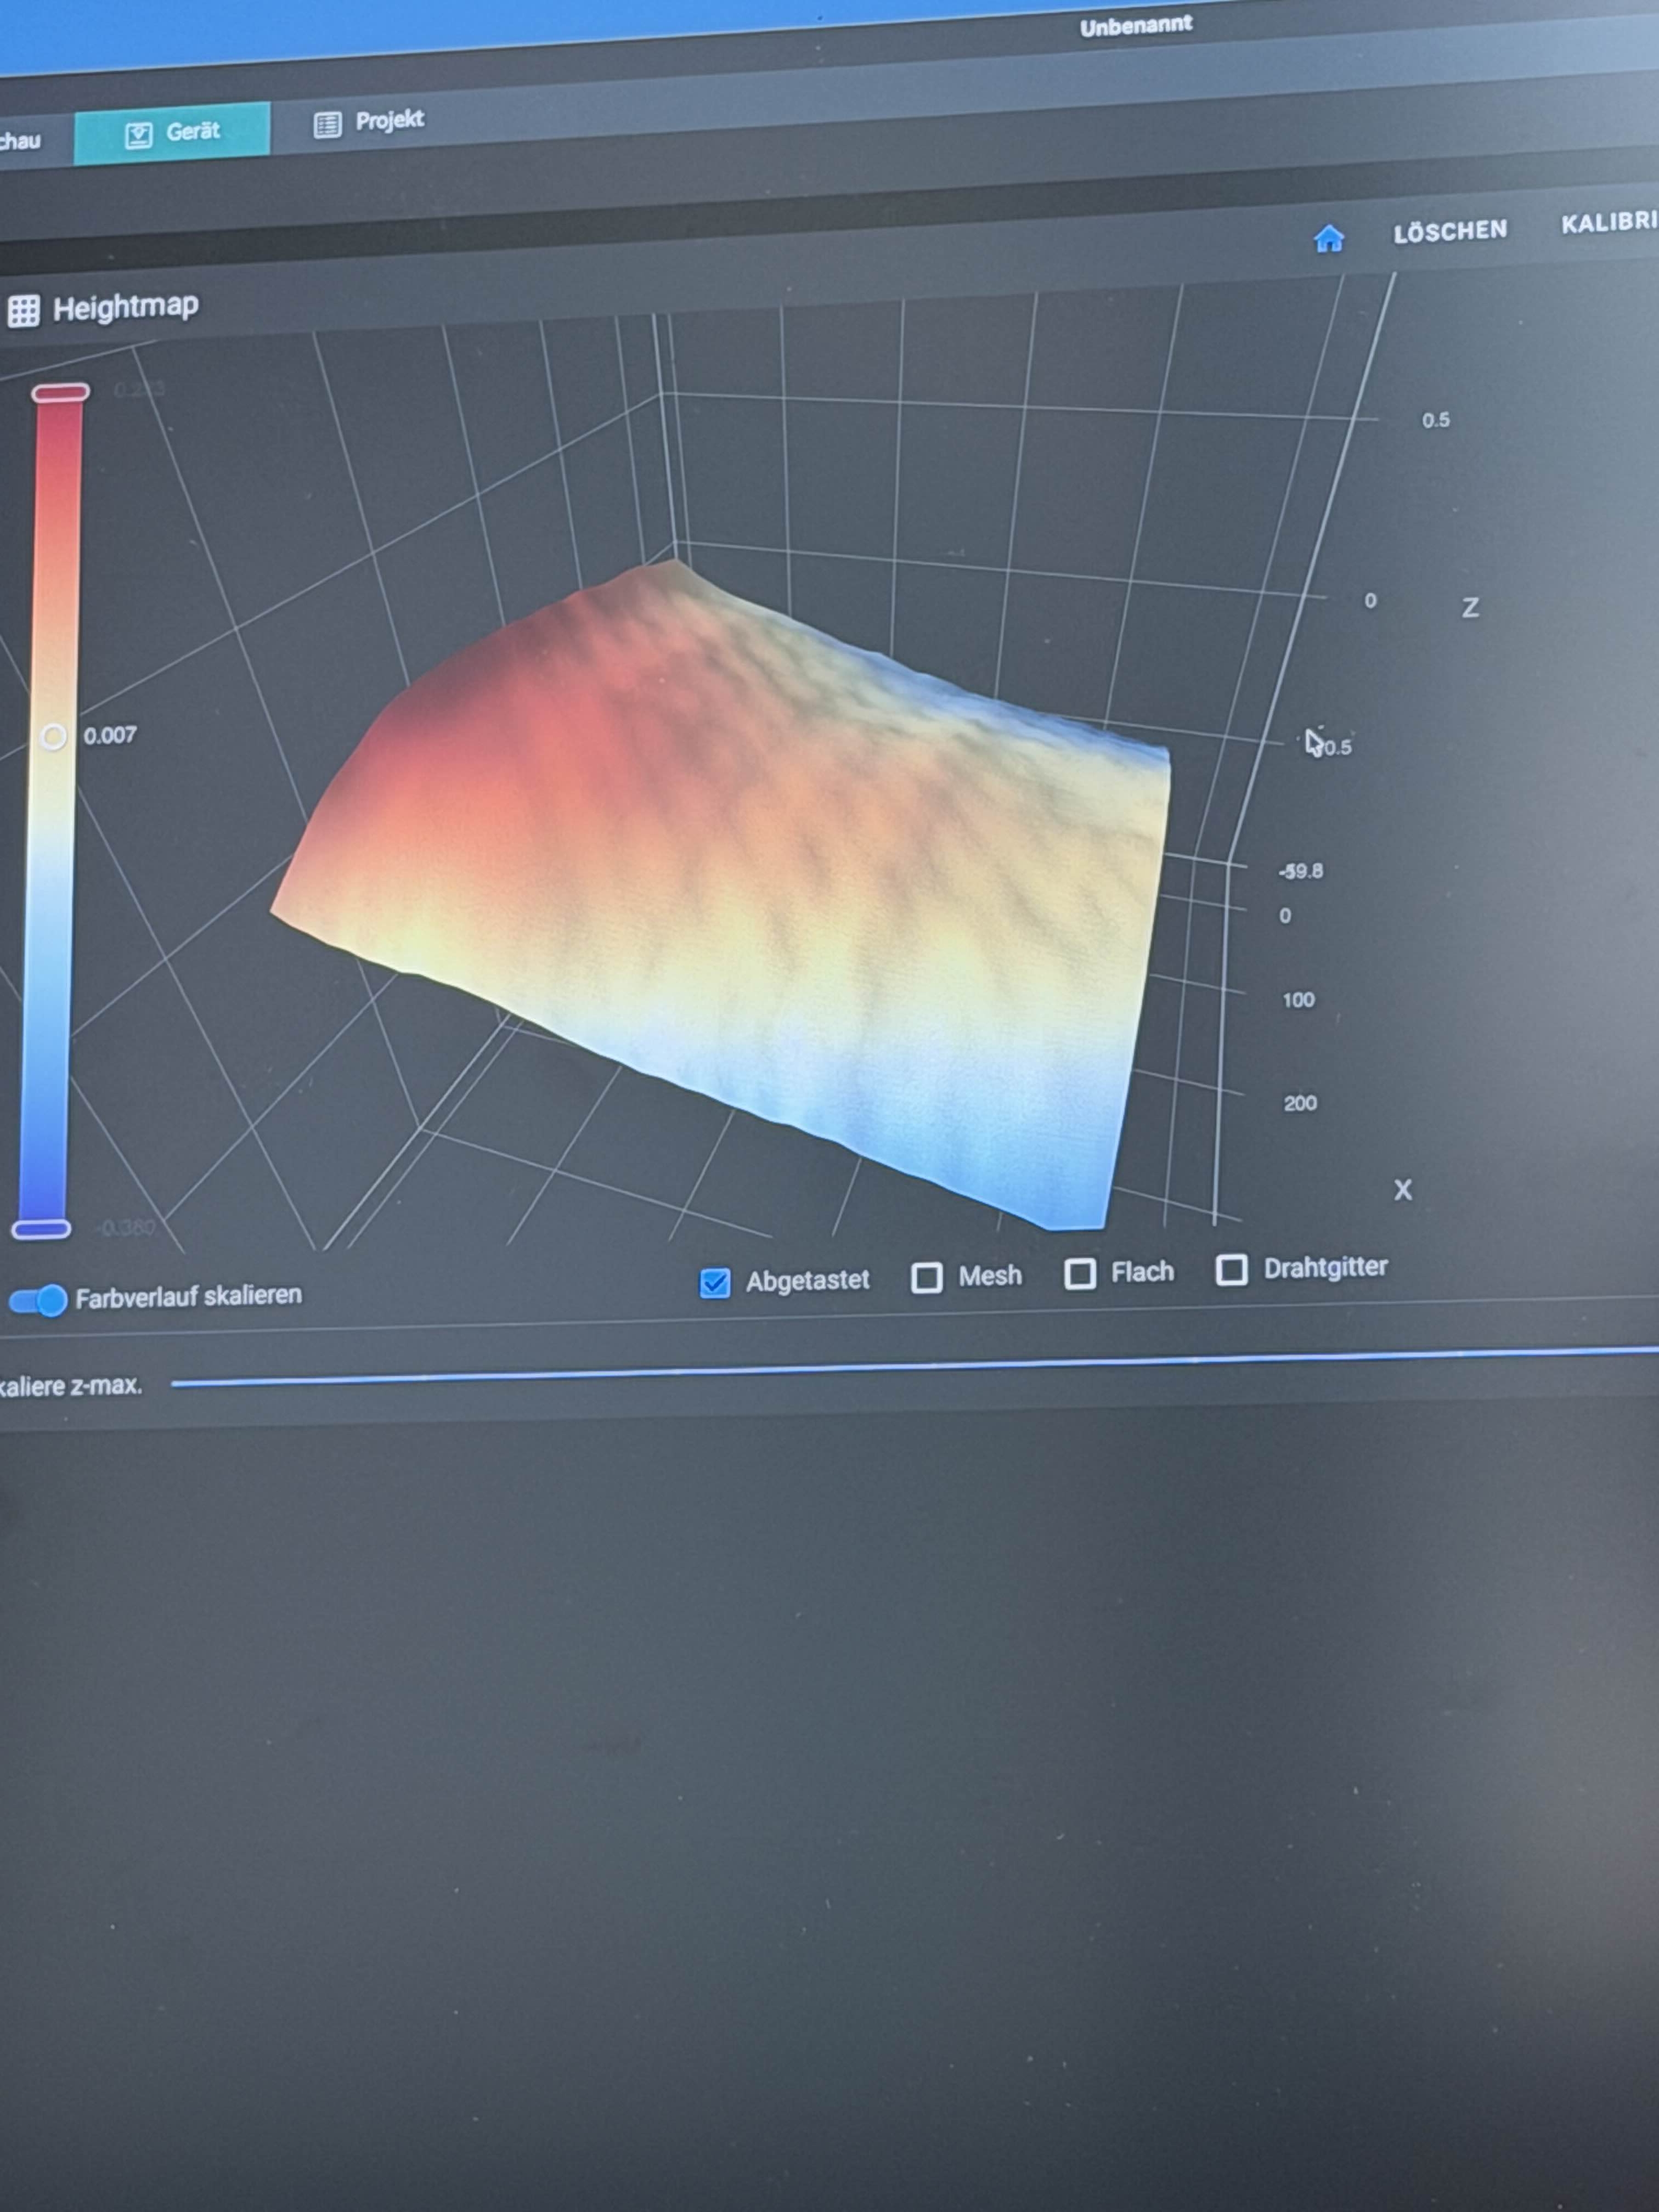Click the Gerät tab's printer icon
This screenshot has width=1659, height=2212.
pos(138,135)
